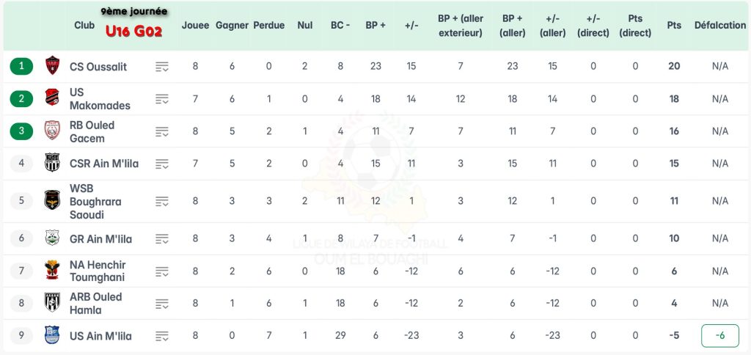The width and height of the screenshot is (751, 355).
Task: Click the RB Ouled Gacem team logo
Action: tap(52, 131)
